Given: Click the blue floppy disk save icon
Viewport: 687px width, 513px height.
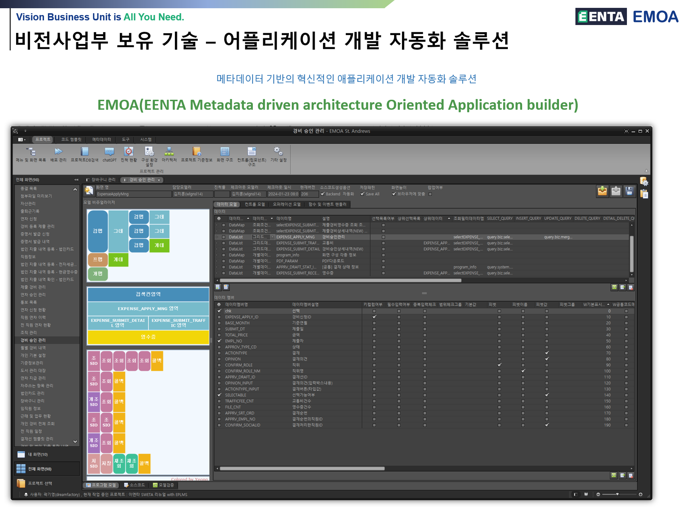Looking at the screenshot, I should click(629, 191).
